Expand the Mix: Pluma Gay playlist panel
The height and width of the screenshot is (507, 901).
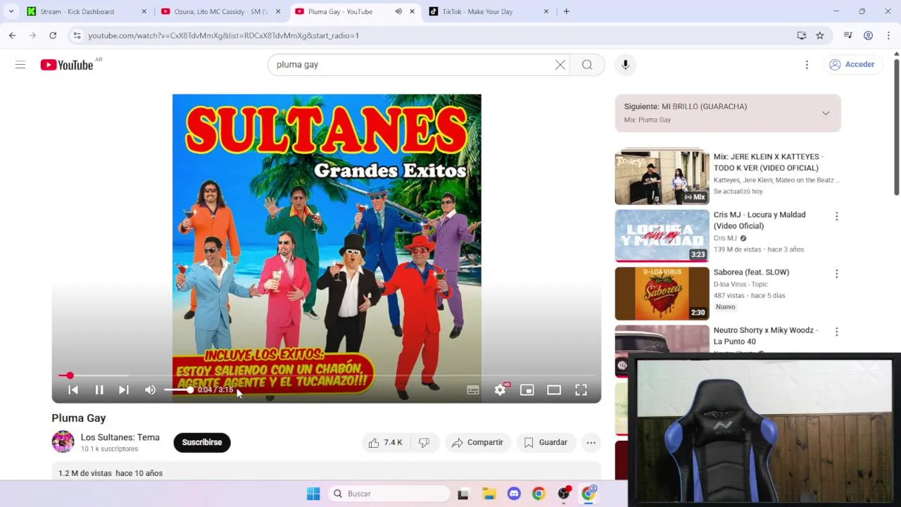pyautogui.click(x=826, y=113)
